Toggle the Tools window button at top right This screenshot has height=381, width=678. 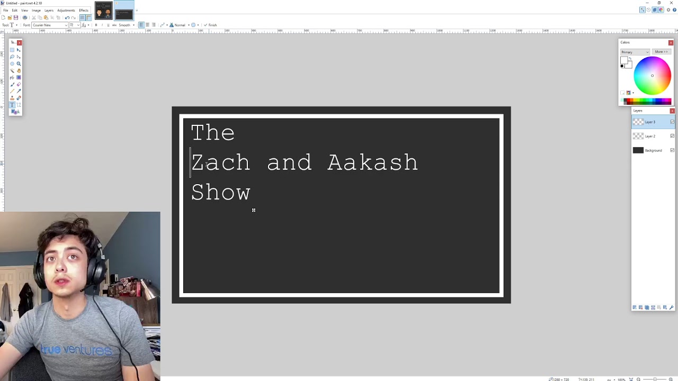click(x=643, y=10)
